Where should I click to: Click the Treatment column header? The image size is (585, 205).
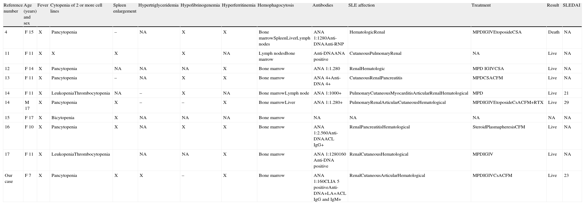click(481, 5)
